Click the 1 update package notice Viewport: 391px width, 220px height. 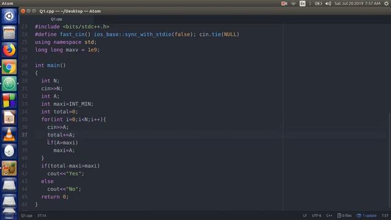(x=367, y=216)
